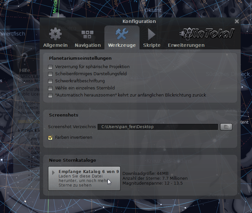The image size is (252, 213).
Task: Go to the Skripte tab
Action: (x=152, y=37)
